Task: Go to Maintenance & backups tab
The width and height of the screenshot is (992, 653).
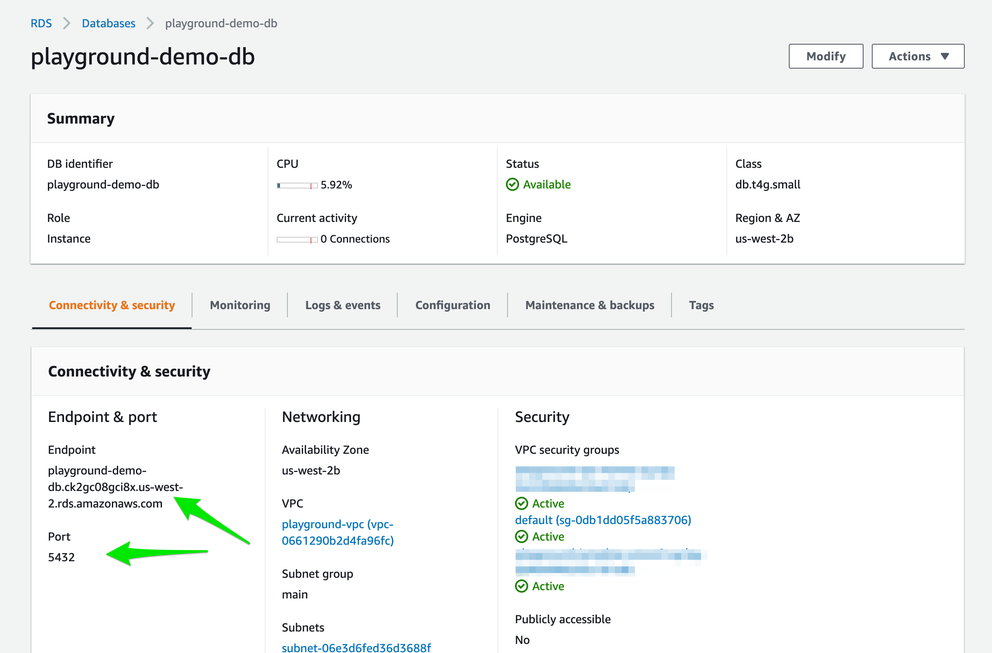Action: coord(590,305)
